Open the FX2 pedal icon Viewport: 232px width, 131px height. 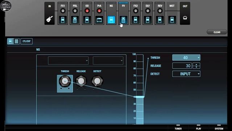(136, 20)
